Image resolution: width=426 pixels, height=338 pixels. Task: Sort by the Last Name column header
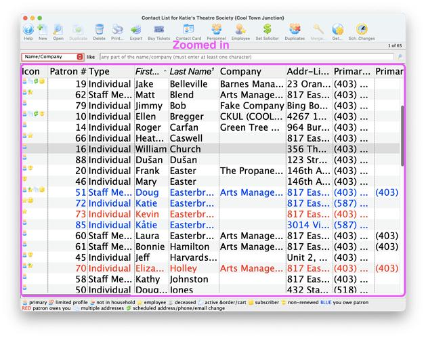pos(194,71)
